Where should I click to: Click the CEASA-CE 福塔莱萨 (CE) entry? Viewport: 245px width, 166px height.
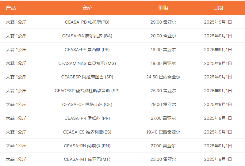(87, 104)
